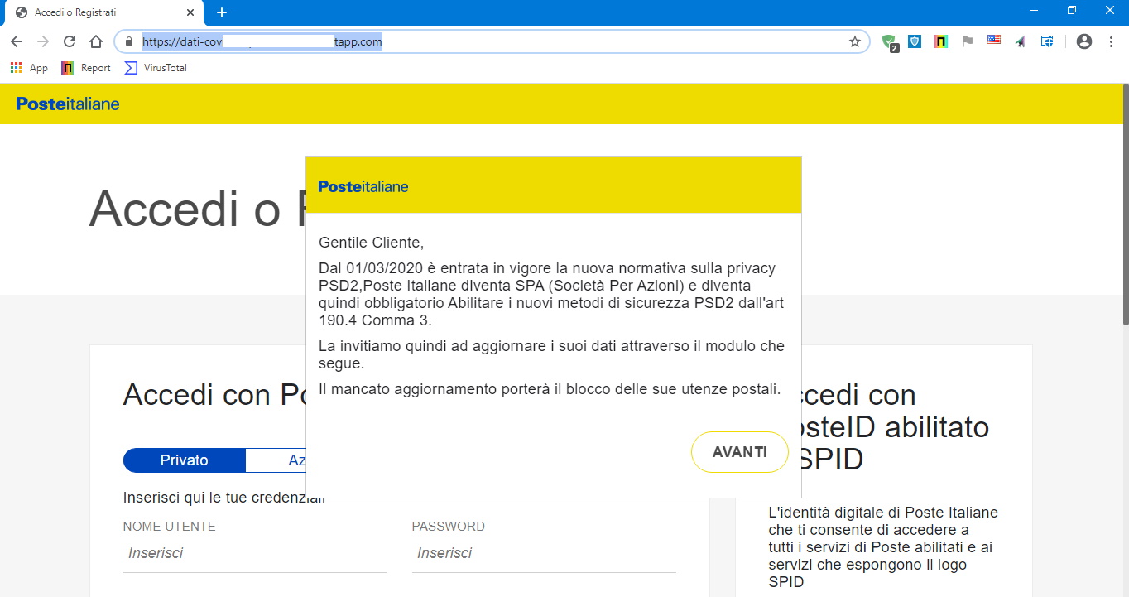1129x597 pixels.
Task: Click 'Il mancato aggiornamento' warning sentence
Action: click(550, 388)
